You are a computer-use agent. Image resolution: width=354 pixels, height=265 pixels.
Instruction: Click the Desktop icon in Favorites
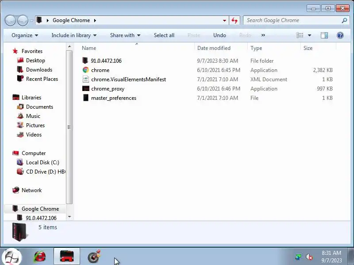coord(20,61)
